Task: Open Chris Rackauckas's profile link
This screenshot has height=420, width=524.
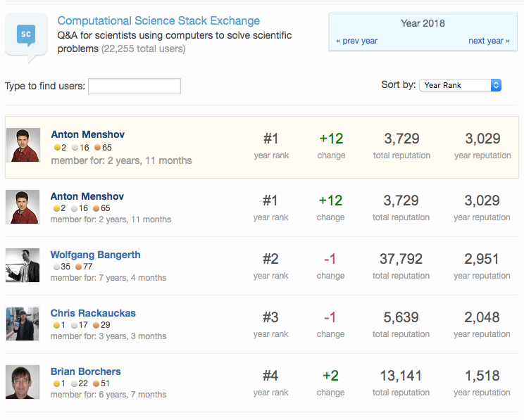Action: tap(93, 313)
